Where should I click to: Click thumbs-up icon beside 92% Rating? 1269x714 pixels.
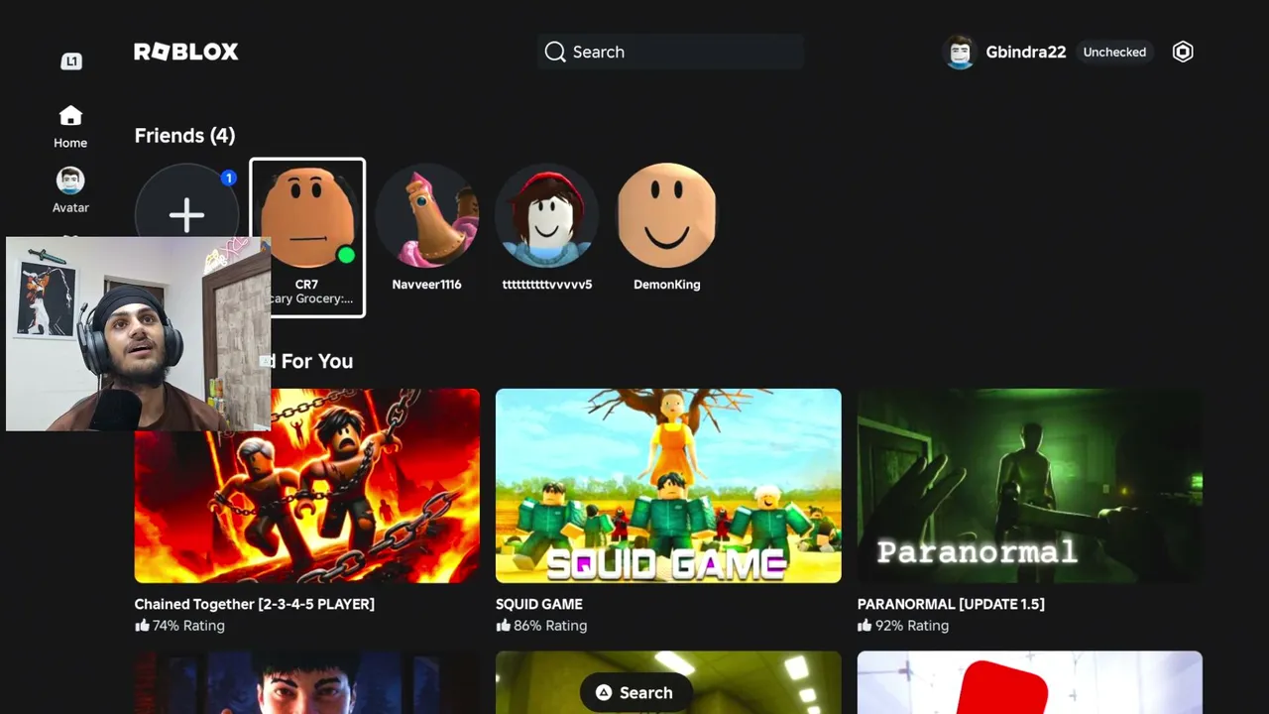coord(865,626)
